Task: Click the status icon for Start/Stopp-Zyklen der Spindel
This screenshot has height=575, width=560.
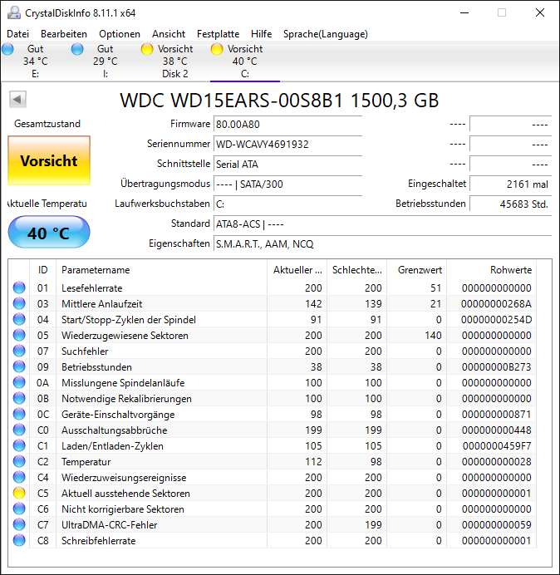Action: coord(19,319)
